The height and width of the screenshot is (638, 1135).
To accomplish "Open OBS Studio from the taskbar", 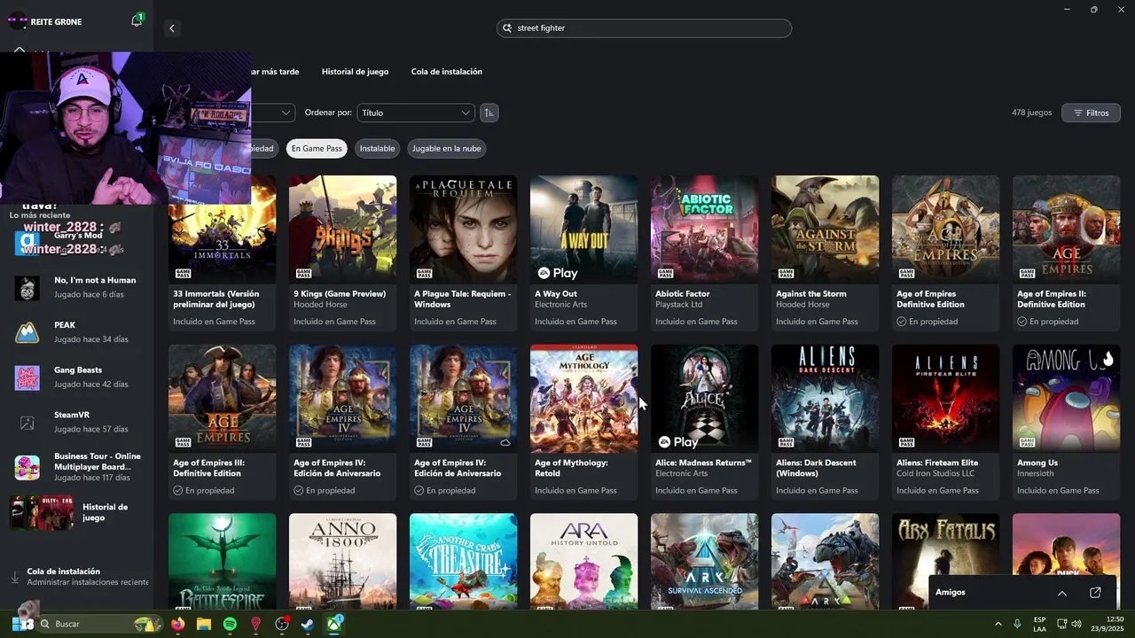I will click(282, 624).
